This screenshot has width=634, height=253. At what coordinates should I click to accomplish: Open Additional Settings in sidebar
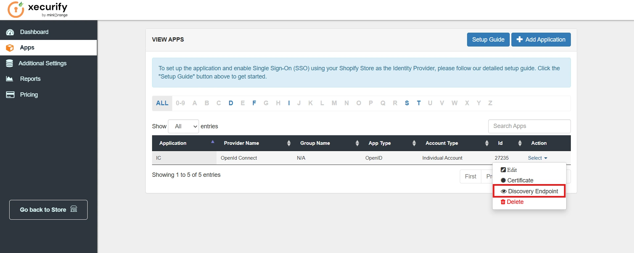[49, 63]
